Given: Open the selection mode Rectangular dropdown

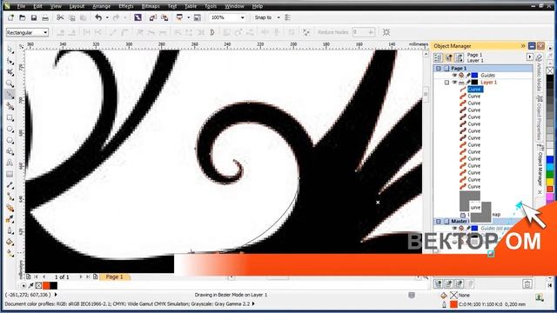Looking at the screenshot, I should pyautogui.click(x=45, y=32).
